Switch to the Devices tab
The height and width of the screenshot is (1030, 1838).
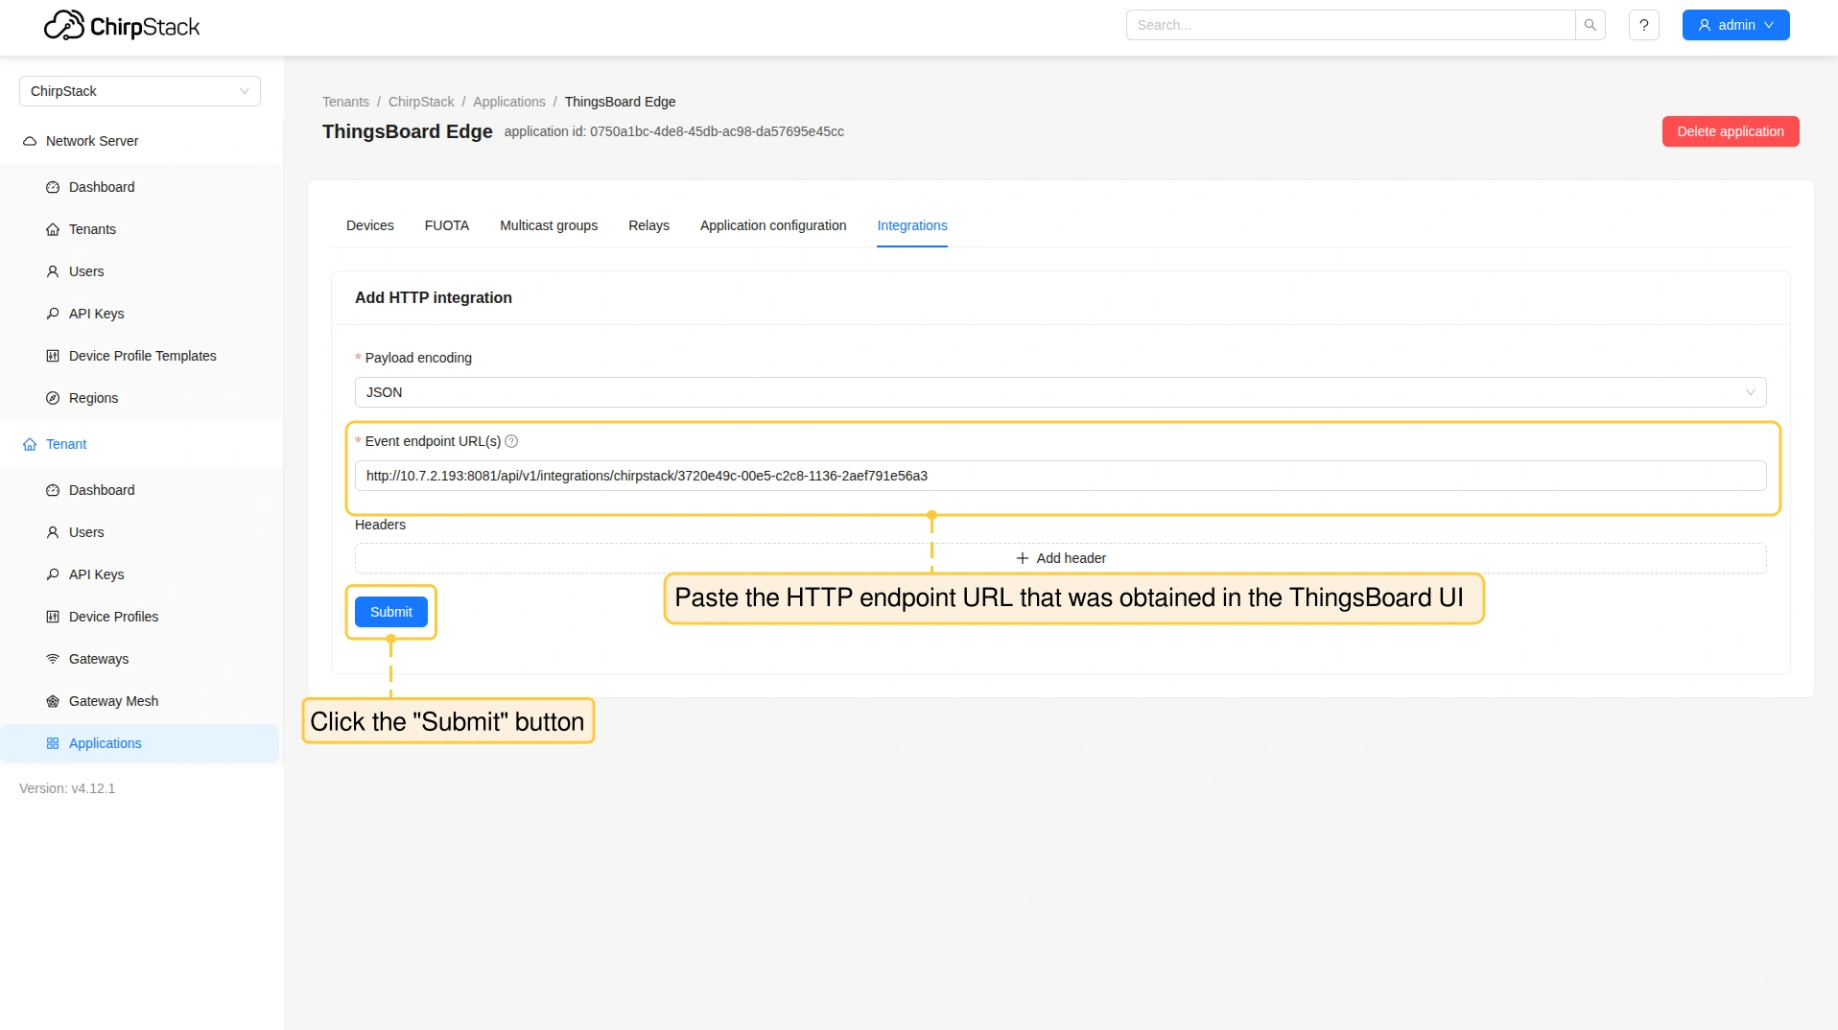[x=369, y=225]
